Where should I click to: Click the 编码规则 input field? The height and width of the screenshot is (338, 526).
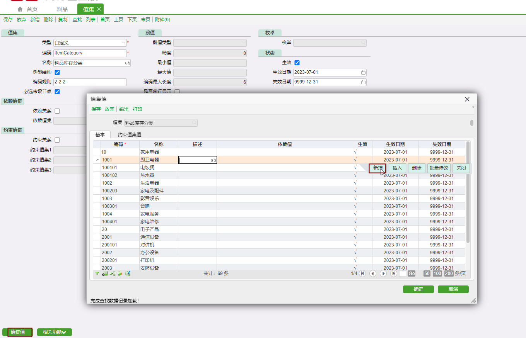(90, 82)
